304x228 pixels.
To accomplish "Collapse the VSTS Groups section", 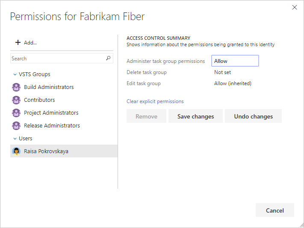I will click(x=15, y=74).
